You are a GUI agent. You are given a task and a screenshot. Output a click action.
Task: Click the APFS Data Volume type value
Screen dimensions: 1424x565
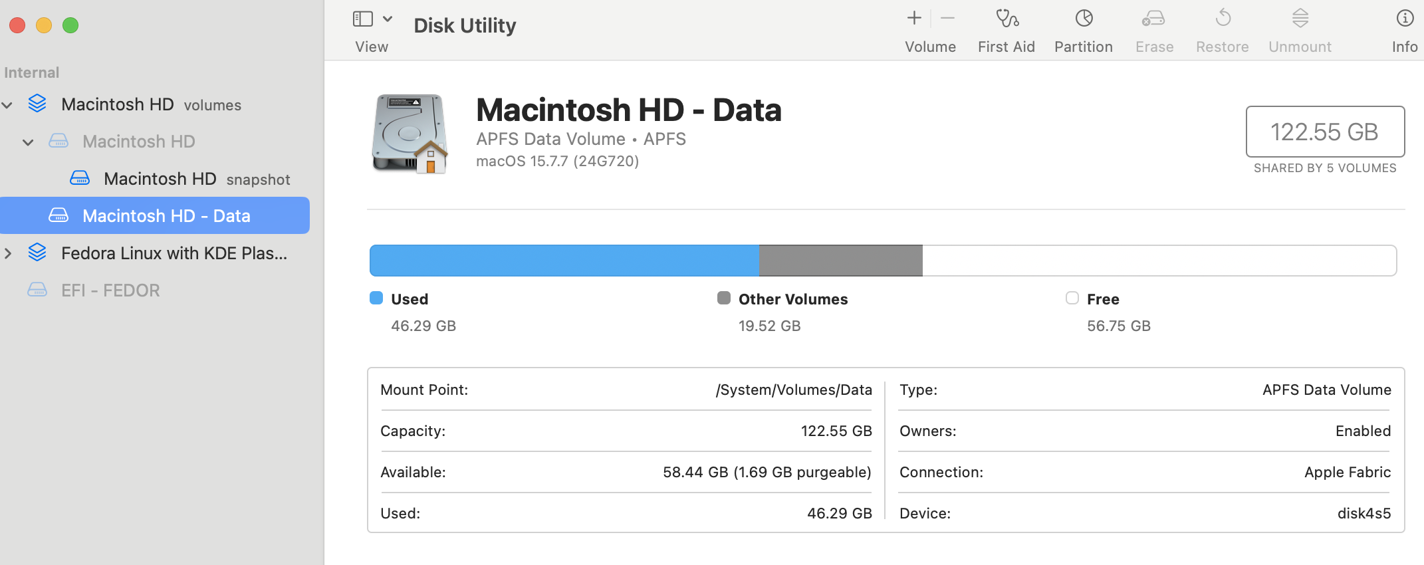coord(1327,390)
